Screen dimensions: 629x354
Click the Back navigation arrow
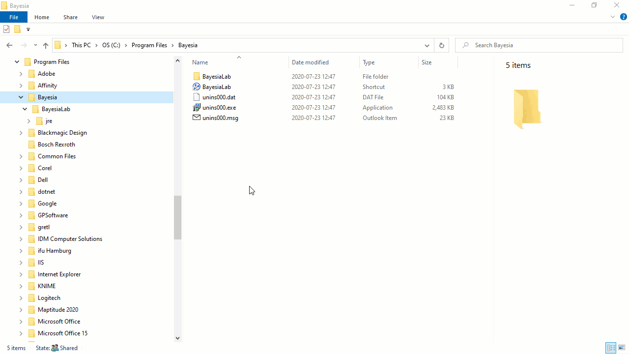[x=9, y=45]
